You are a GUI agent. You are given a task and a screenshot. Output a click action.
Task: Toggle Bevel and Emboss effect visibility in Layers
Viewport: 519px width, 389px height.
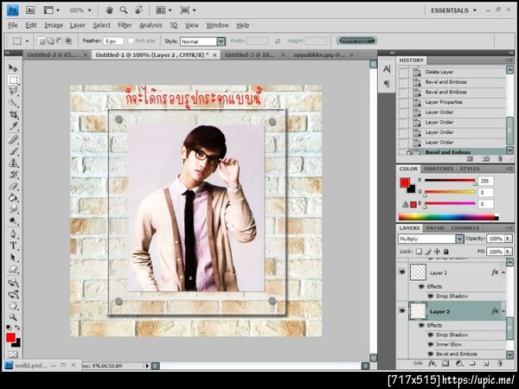430,354
